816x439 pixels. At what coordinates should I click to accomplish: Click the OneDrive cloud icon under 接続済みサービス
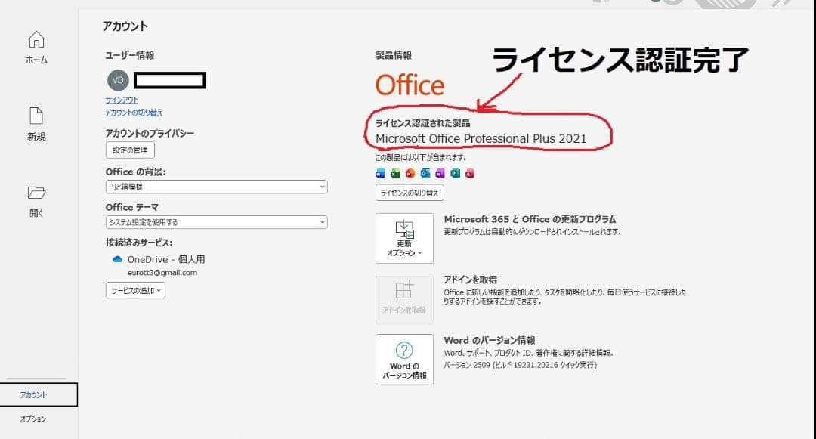coord(117,259)
